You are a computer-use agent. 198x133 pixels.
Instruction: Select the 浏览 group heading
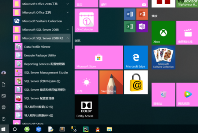[x=78, y=41]
